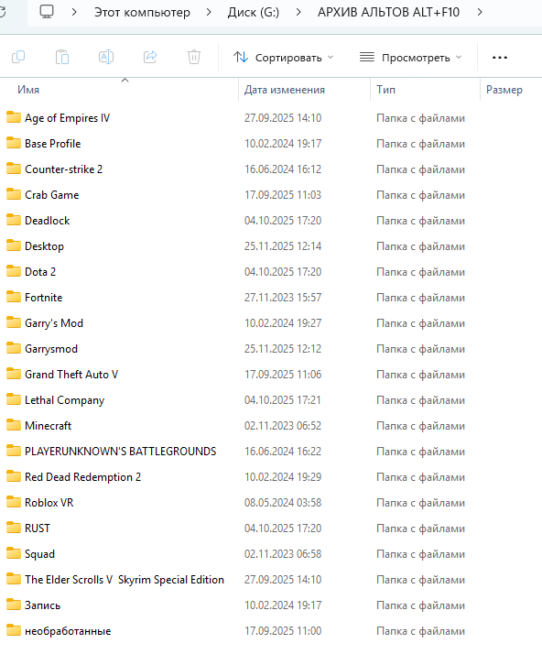Click the Crab Game folder icon

pyautogui.click(x=14, y=194)
